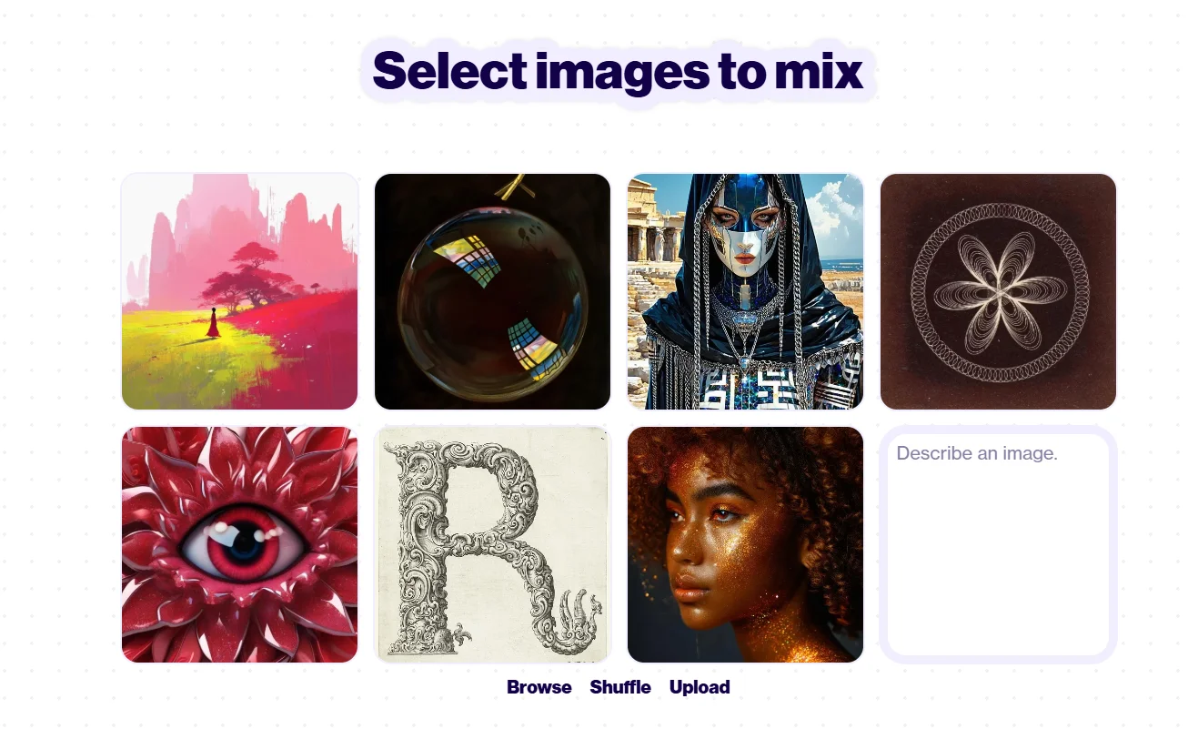Select the red flower eye image
Viewport: 1188px width, 729px height.
[x=240, y=544]
